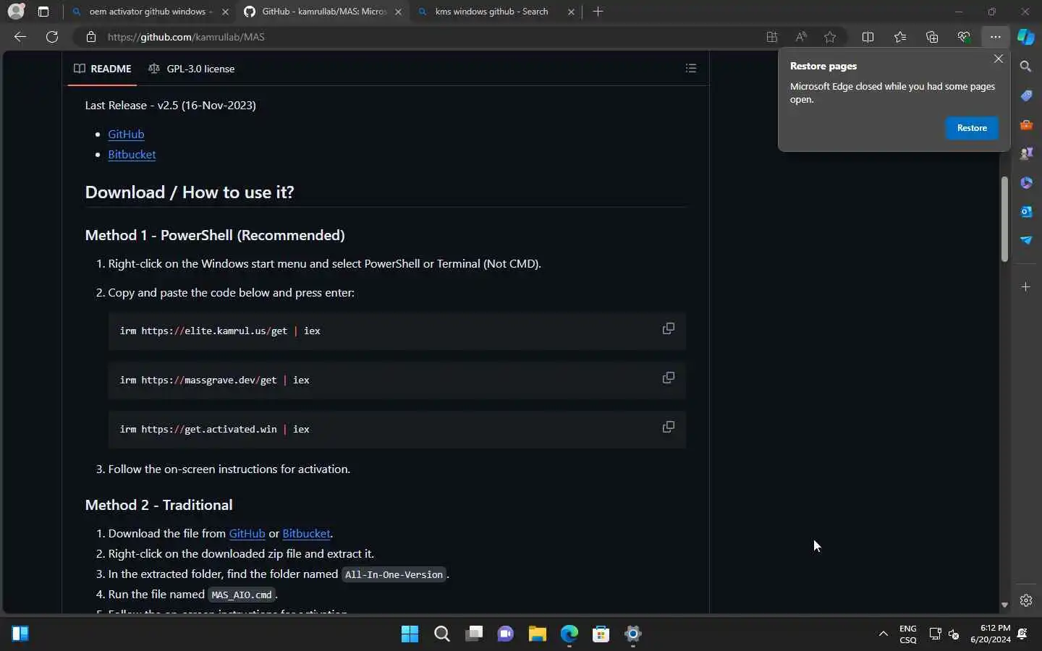Go back to the previous page

tap(20, 37)
